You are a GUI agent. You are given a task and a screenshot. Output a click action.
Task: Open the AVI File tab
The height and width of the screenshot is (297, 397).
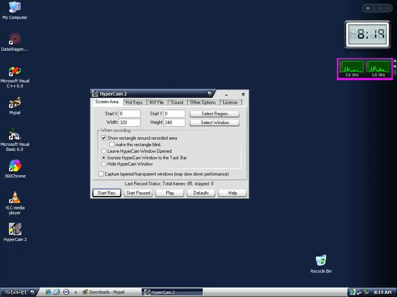coord(157,102)
